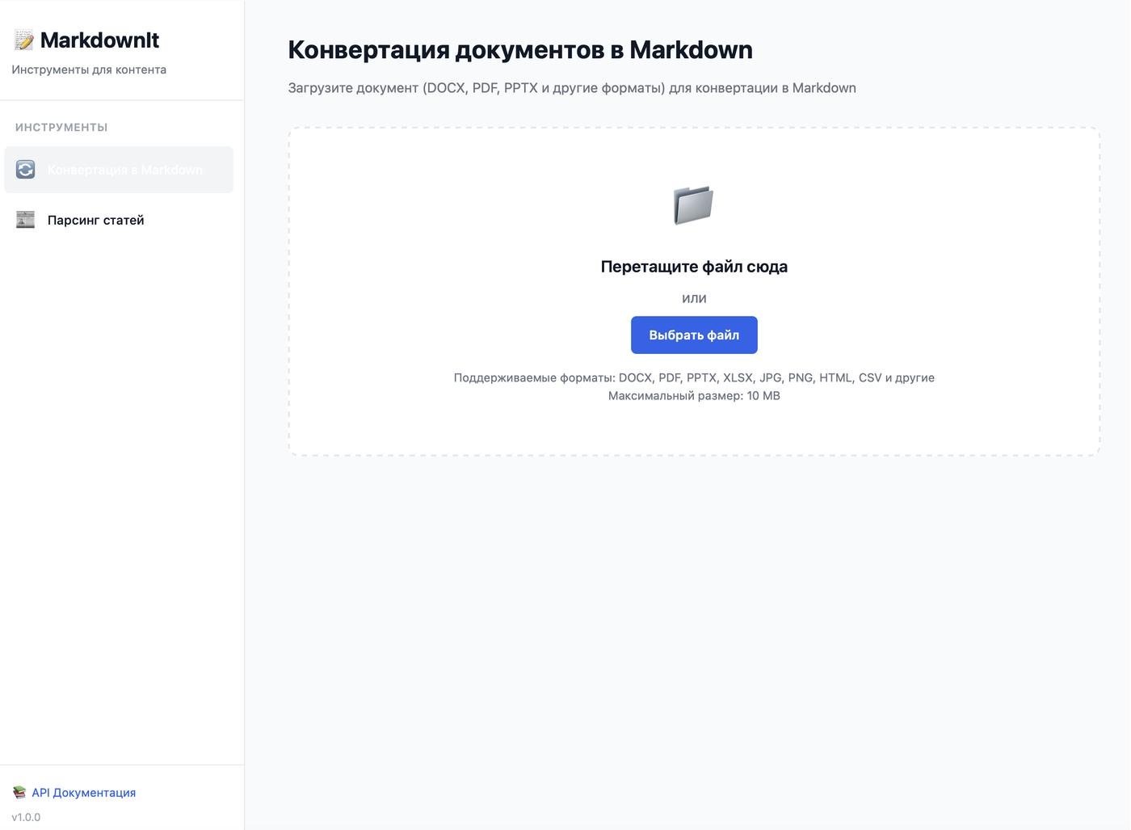1131x830 pixels.
Task: Click the circular arrows conversion icon in sidebar
Action: 26,170
